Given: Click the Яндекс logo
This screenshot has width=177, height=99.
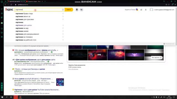Looking at the screenshot, I should (x=9, y=10).
